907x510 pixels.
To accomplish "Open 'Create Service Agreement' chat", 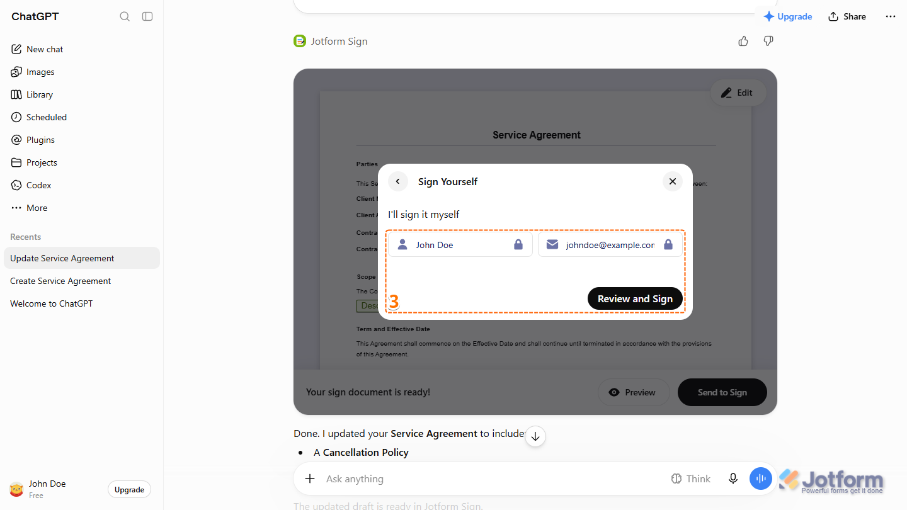I will tap(82, 281).
